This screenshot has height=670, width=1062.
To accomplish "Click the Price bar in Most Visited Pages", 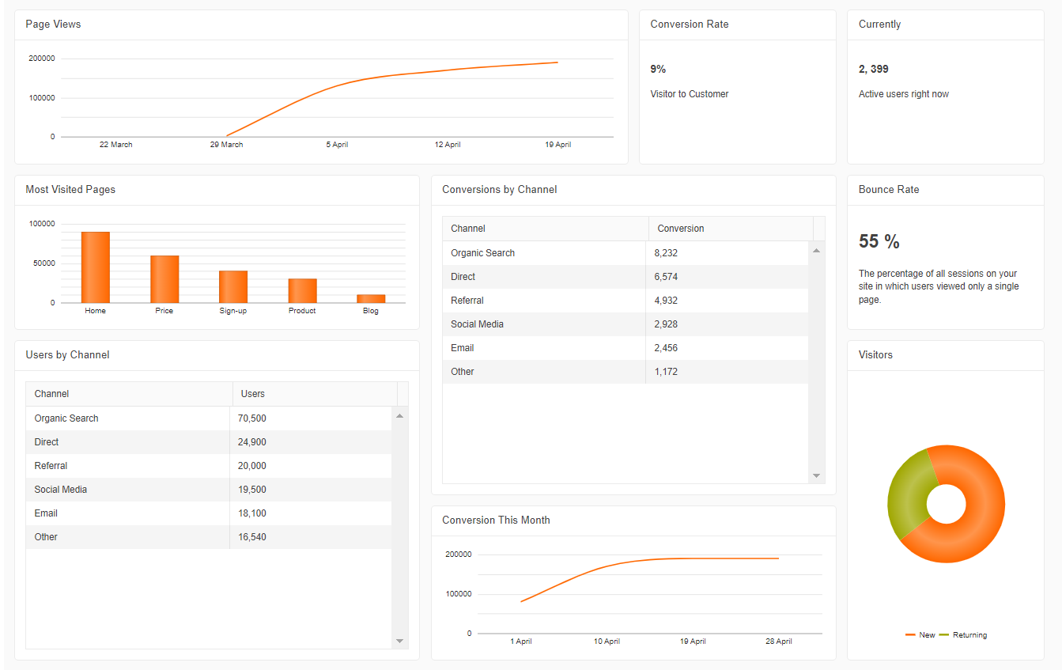I will (164, 277).
